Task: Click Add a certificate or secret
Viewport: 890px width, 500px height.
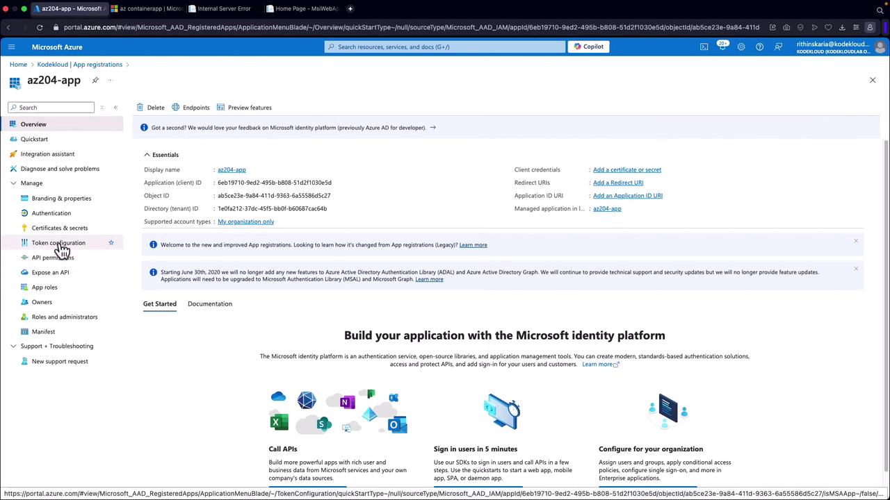Action: 627,169
